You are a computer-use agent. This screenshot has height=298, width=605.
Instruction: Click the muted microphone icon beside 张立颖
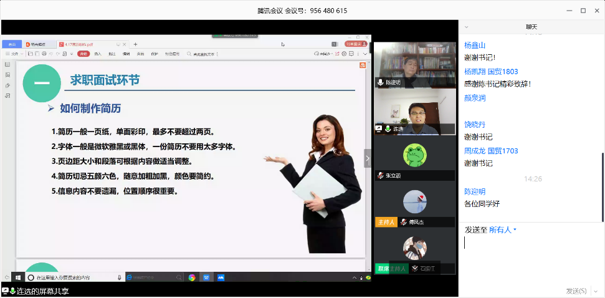tap(380, 176)
